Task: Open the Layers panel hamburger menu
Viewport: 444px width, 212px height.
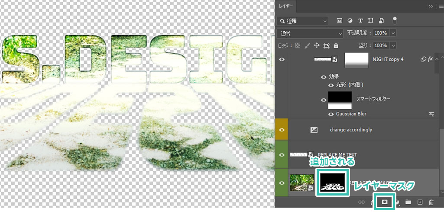Action: (441, 6)
